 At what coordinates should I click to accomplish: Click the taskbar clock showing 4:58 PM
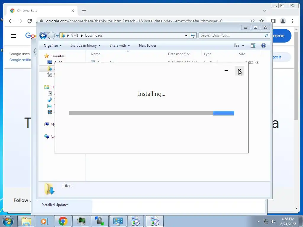288,221
